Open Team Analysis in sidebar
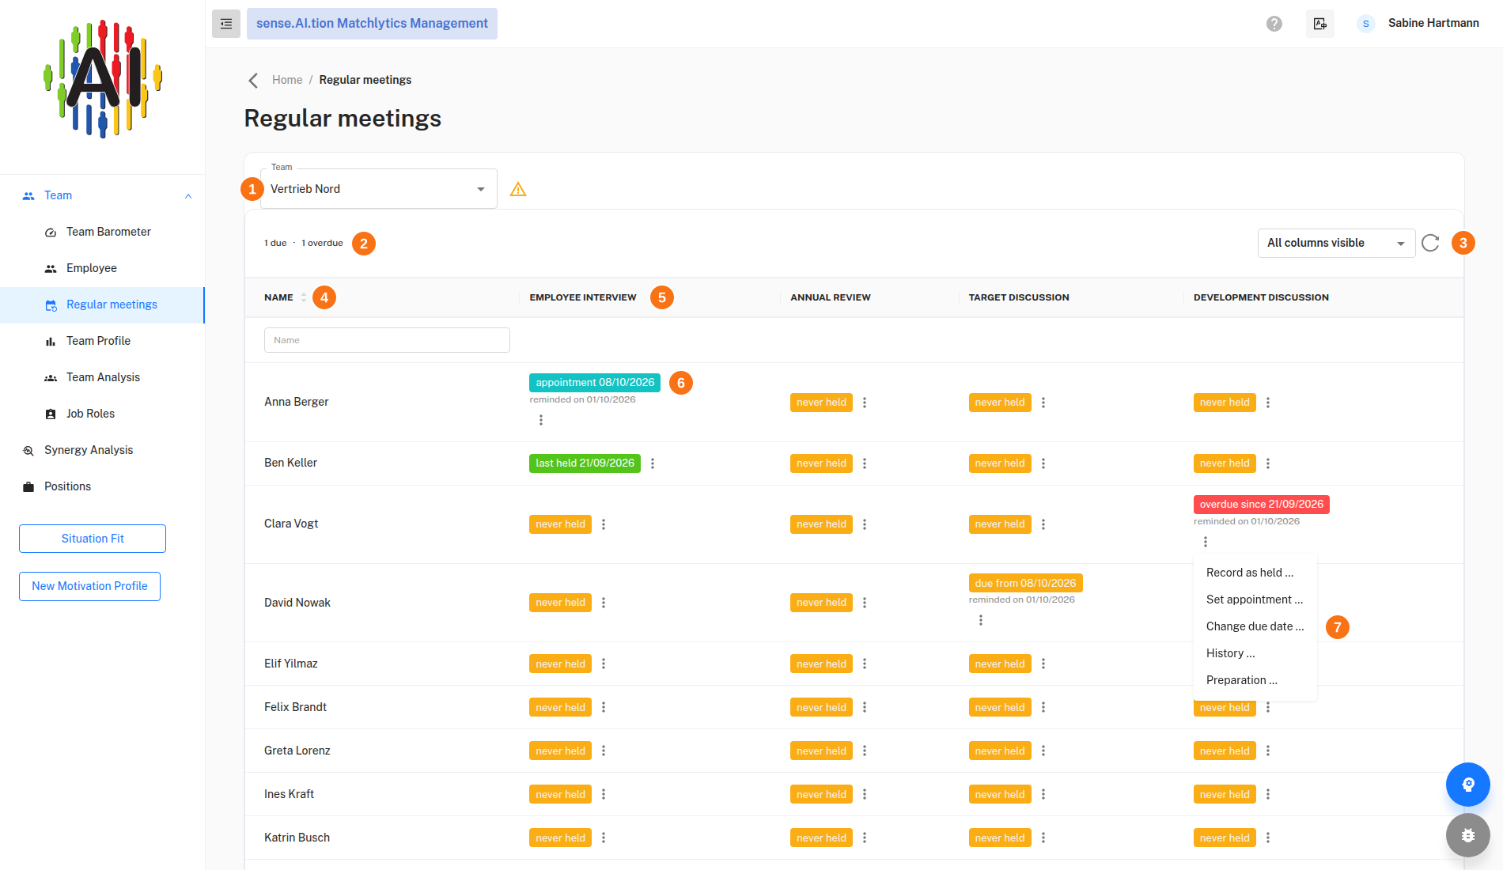 [102, 377]
